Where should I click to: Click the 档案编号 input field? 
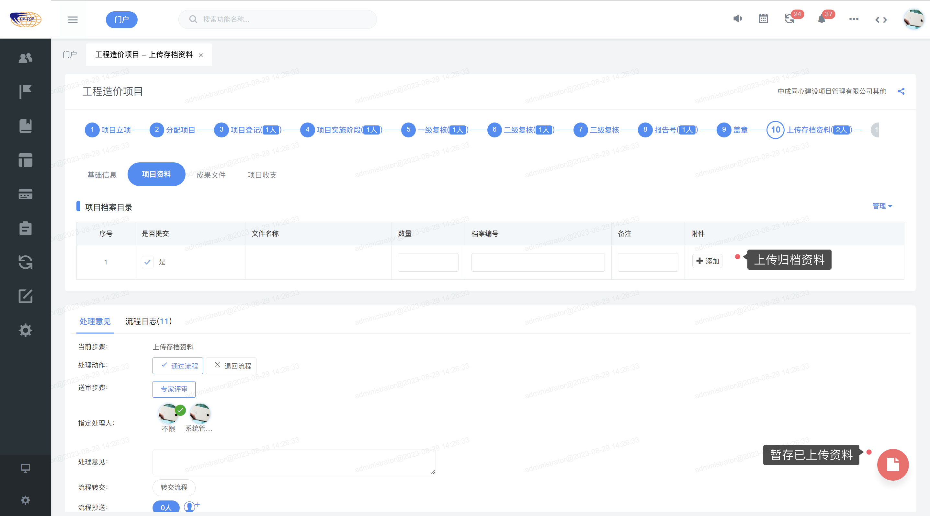point(538,262)
